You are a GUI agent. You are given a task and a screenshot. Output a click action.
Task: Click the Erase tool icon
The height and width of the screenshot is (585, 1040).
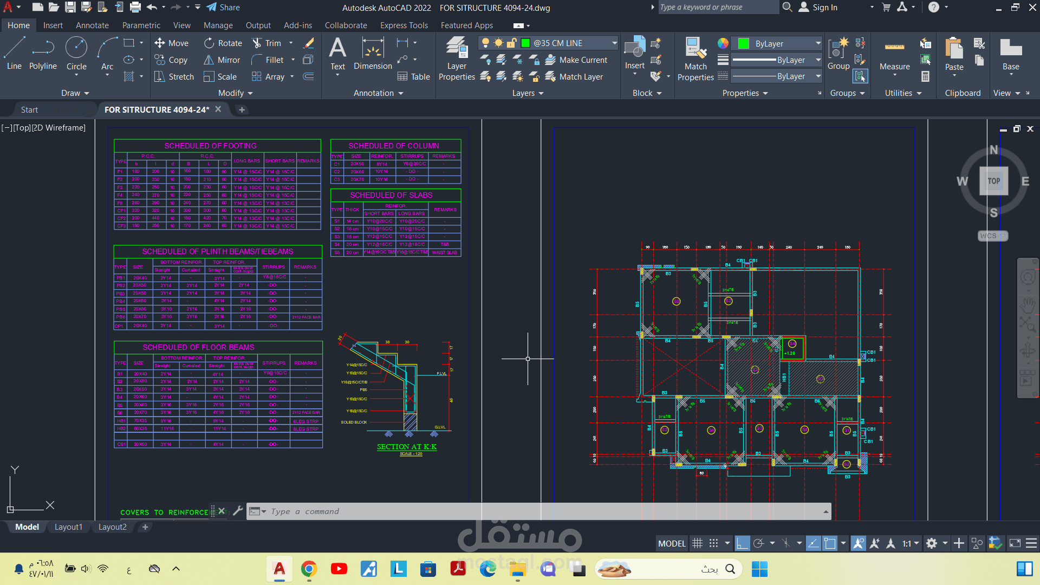[309, 43]
